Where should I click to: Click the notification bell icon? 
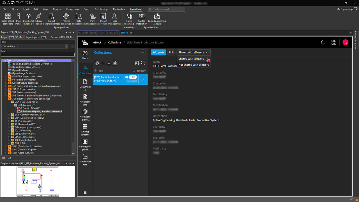pos(323,42)
